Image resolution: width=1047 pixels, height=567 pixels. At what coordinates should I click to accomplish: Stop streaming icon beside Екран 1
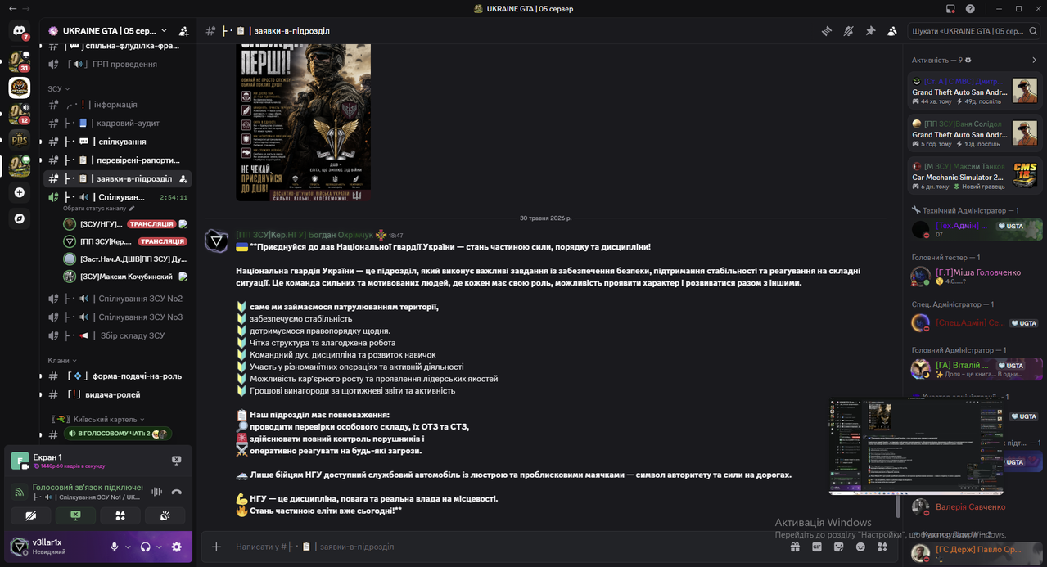(x=176, y=461)
